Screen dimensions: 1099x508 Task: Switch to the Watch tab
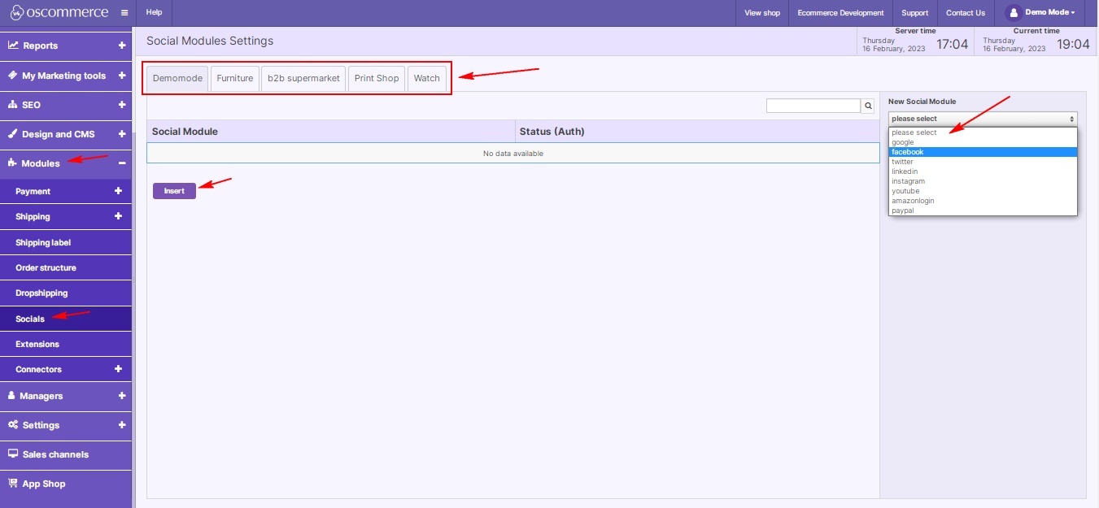tap(427, 79)
